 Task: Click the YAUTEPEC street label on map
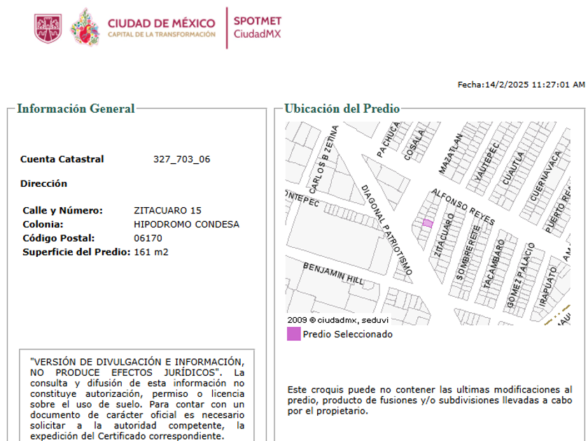tap(486, 162)
